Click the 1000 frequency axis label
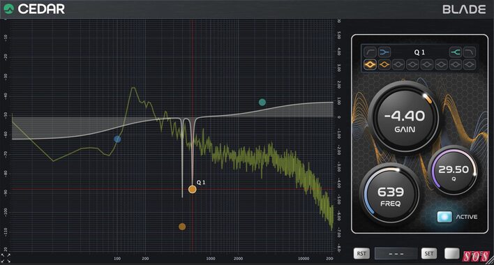The image size is (494, 265). point(211,259)
